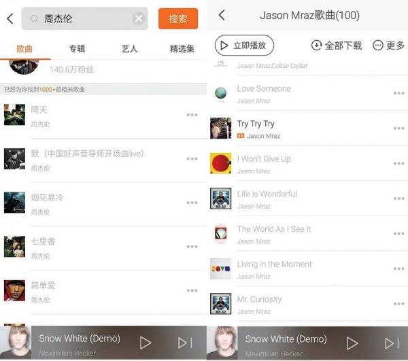Open more options for 七里香
Screen dimensions: 408x361
click(x=192, y=246)
